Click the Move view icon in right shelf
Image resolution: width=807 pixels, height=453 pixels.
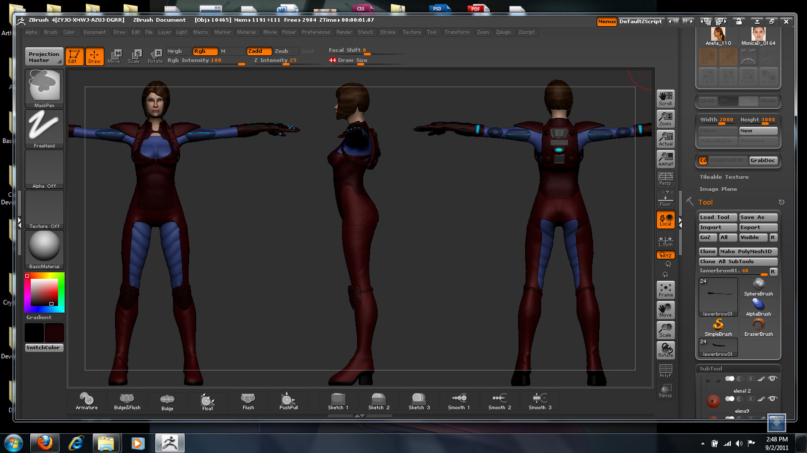click(665, 310)
